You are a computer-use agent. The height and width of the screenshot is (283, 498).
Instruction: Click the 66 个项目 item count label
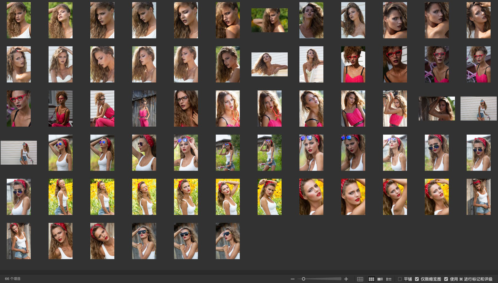13,279
